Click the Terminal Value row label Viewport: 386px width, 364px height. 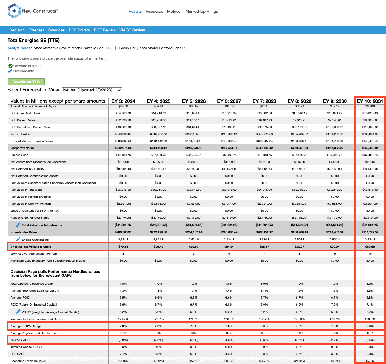20,134
